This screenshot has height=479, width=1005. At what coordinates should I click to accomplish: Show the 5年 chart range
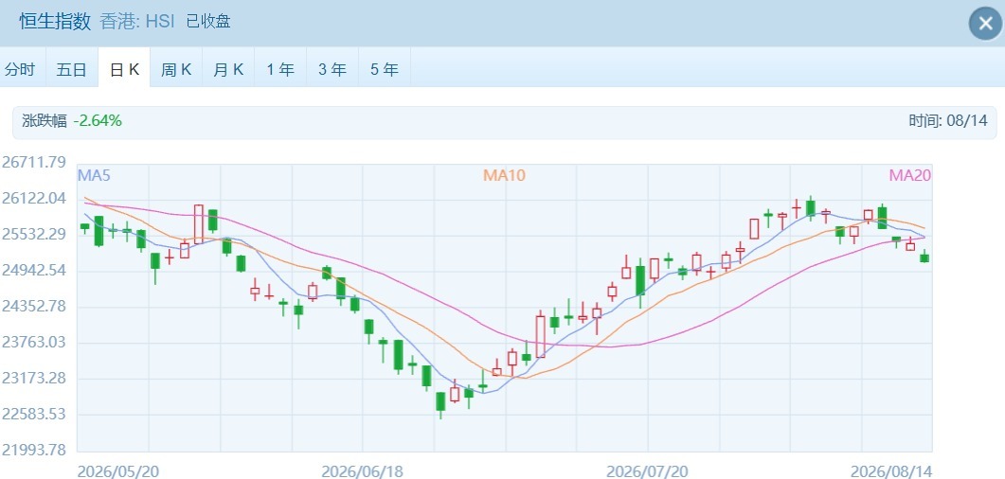pos(384,69)
